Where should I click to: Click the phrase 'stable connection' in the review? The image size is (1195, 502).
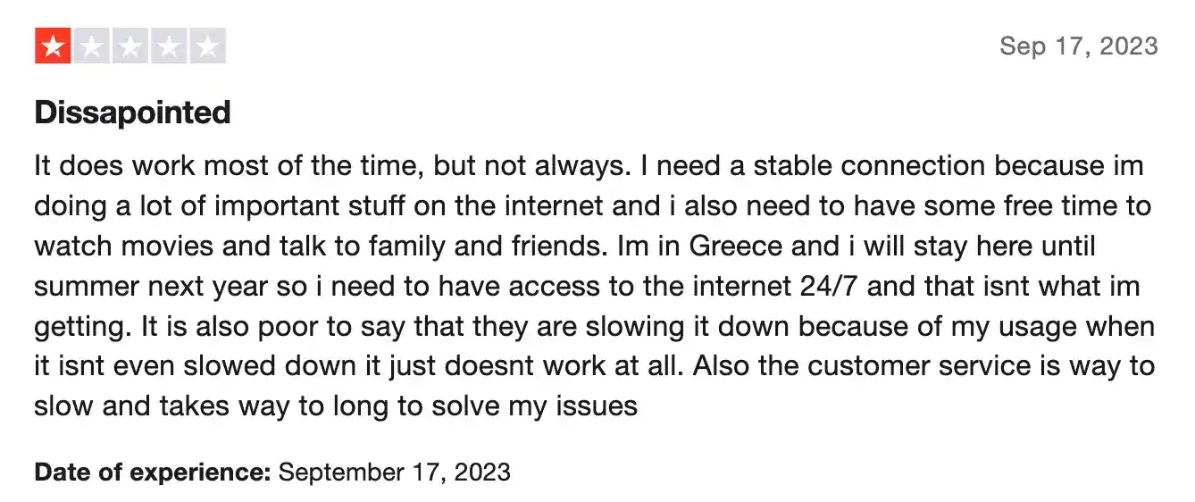coord(871,166)
